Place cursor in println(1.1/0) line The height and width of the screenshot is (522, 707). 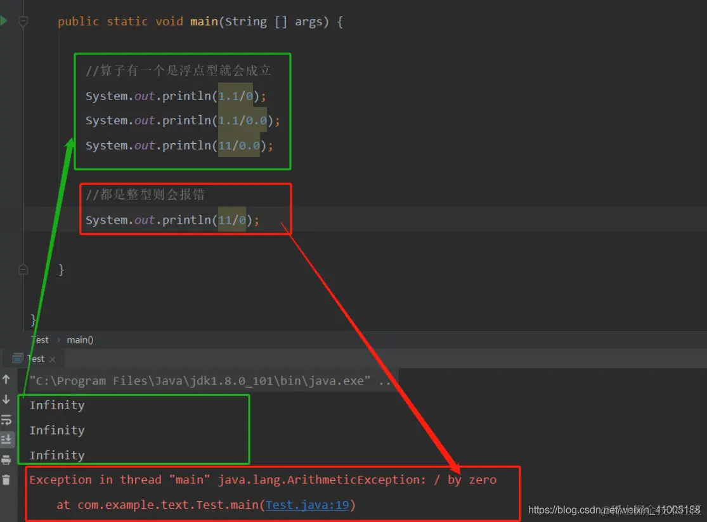click(176, 96)
